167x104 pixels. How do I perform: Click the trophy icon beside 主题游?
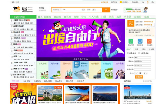click(x=12, y=20)
